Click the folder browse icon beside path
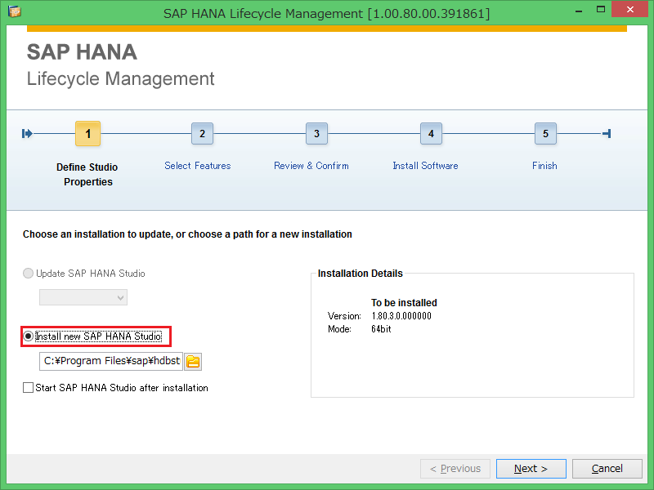Viewport: 654px width, 490px height. click(x=193, y=361)
